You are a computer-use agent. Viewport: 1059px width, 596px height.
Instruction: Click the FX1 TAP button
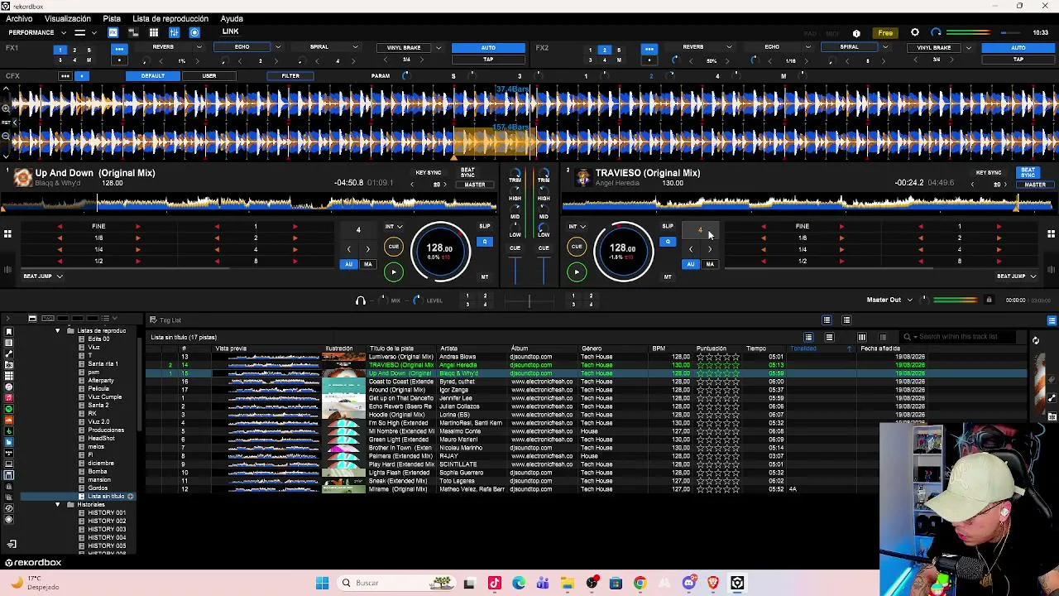coord(488,60)
